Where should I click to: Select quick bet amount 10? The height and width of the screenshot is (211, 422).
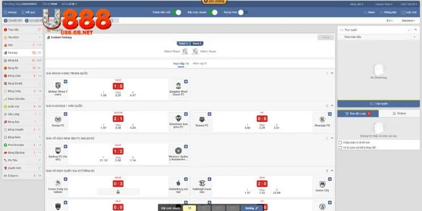(189, 208)
